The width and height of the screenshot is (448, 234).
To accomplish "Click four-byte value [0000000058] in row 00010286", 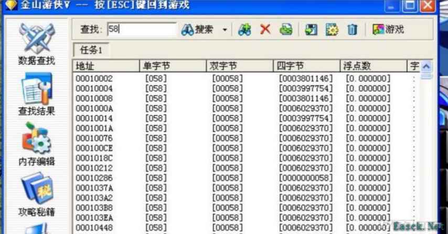I will 306,178.
